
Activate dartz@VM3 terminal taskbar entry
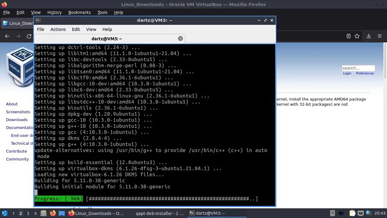pos(217,213)
